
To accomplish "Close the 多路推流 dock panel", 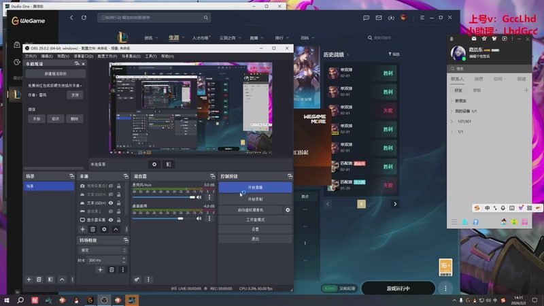I will (83, 64).
